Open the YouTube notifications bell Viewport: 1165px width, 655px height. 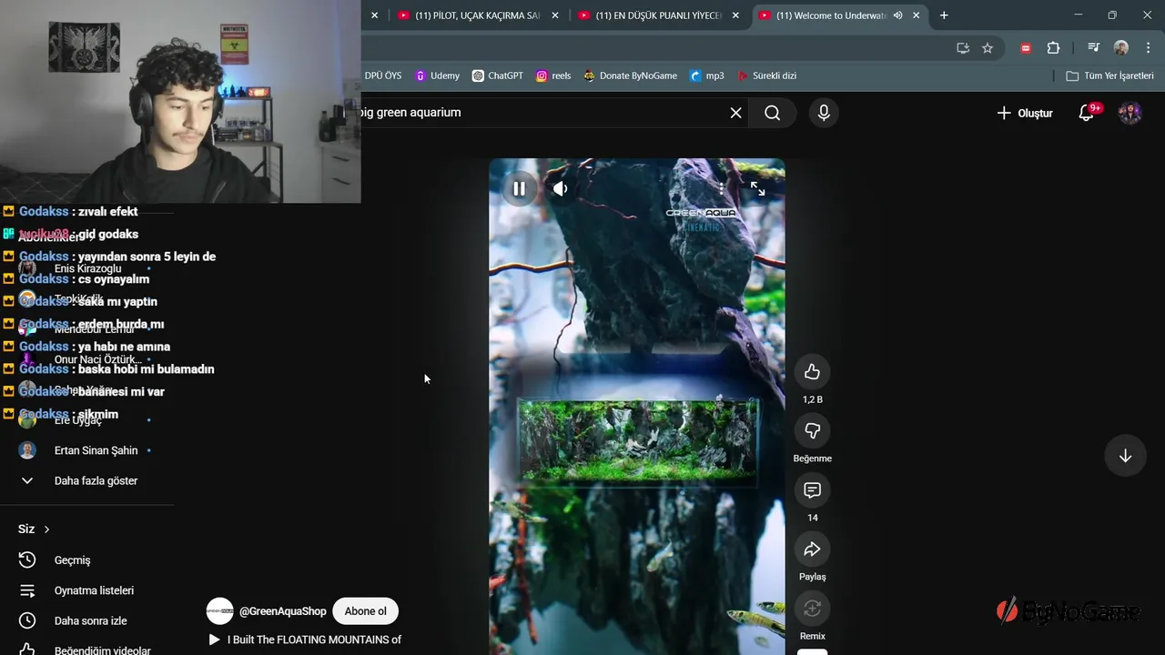pyautogui.click(x=1087, y=113)
